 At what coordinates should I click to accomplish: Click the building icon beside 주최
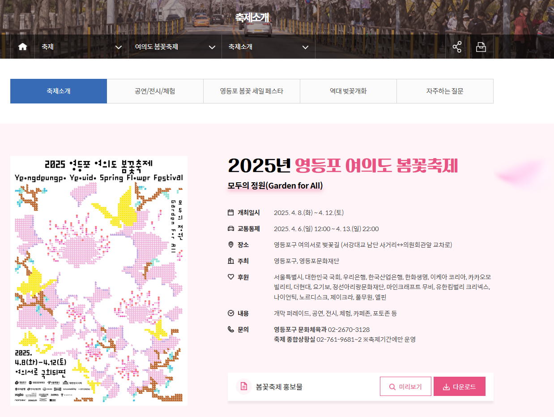coord(231,261)
